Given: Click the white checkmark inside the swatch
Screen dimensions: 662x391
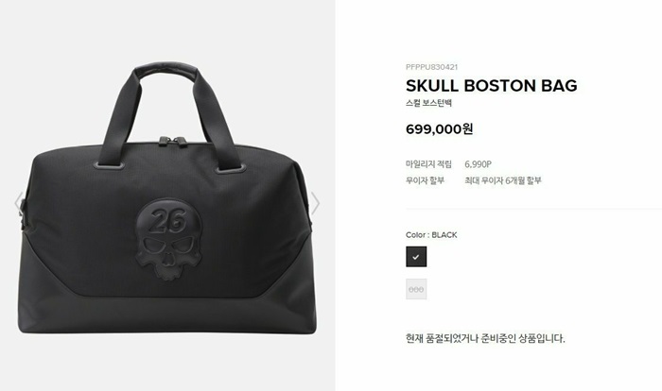Looking at the screenshot, I should click(416, 257).
